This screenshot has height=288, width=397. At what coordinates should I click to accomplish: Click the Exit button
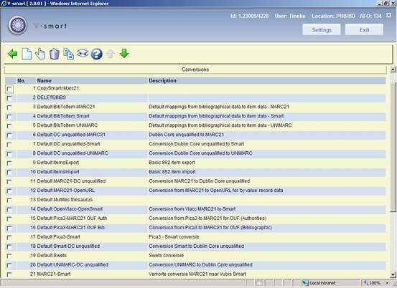point(364,30)
